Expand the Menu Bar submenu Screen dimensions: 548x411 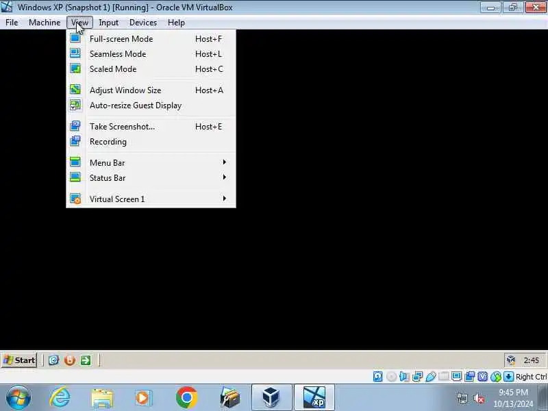click(x=151, y=163)
